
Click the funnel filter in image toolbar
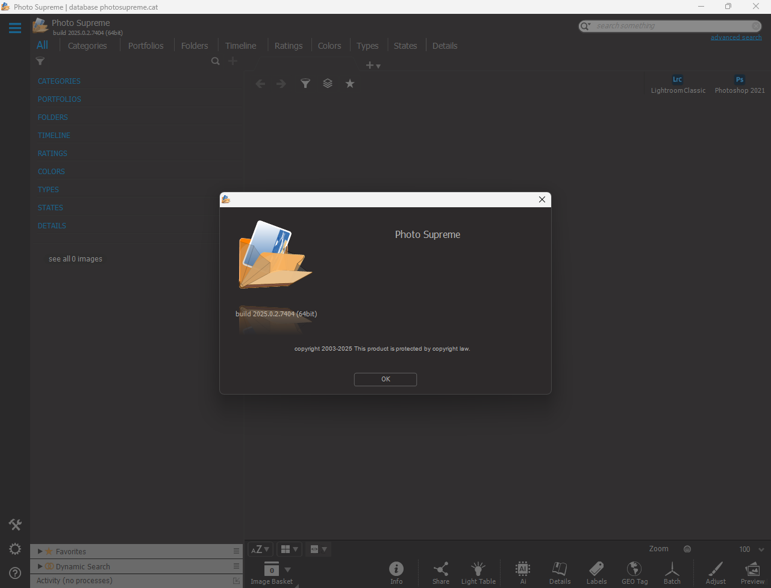(x=305, y=84)
